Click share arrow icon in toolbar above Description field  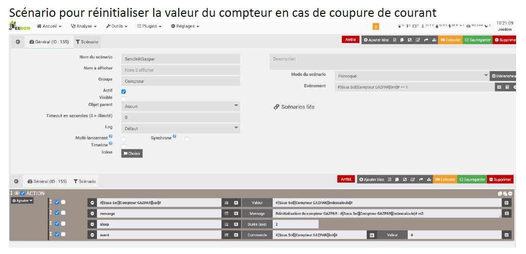426,40
